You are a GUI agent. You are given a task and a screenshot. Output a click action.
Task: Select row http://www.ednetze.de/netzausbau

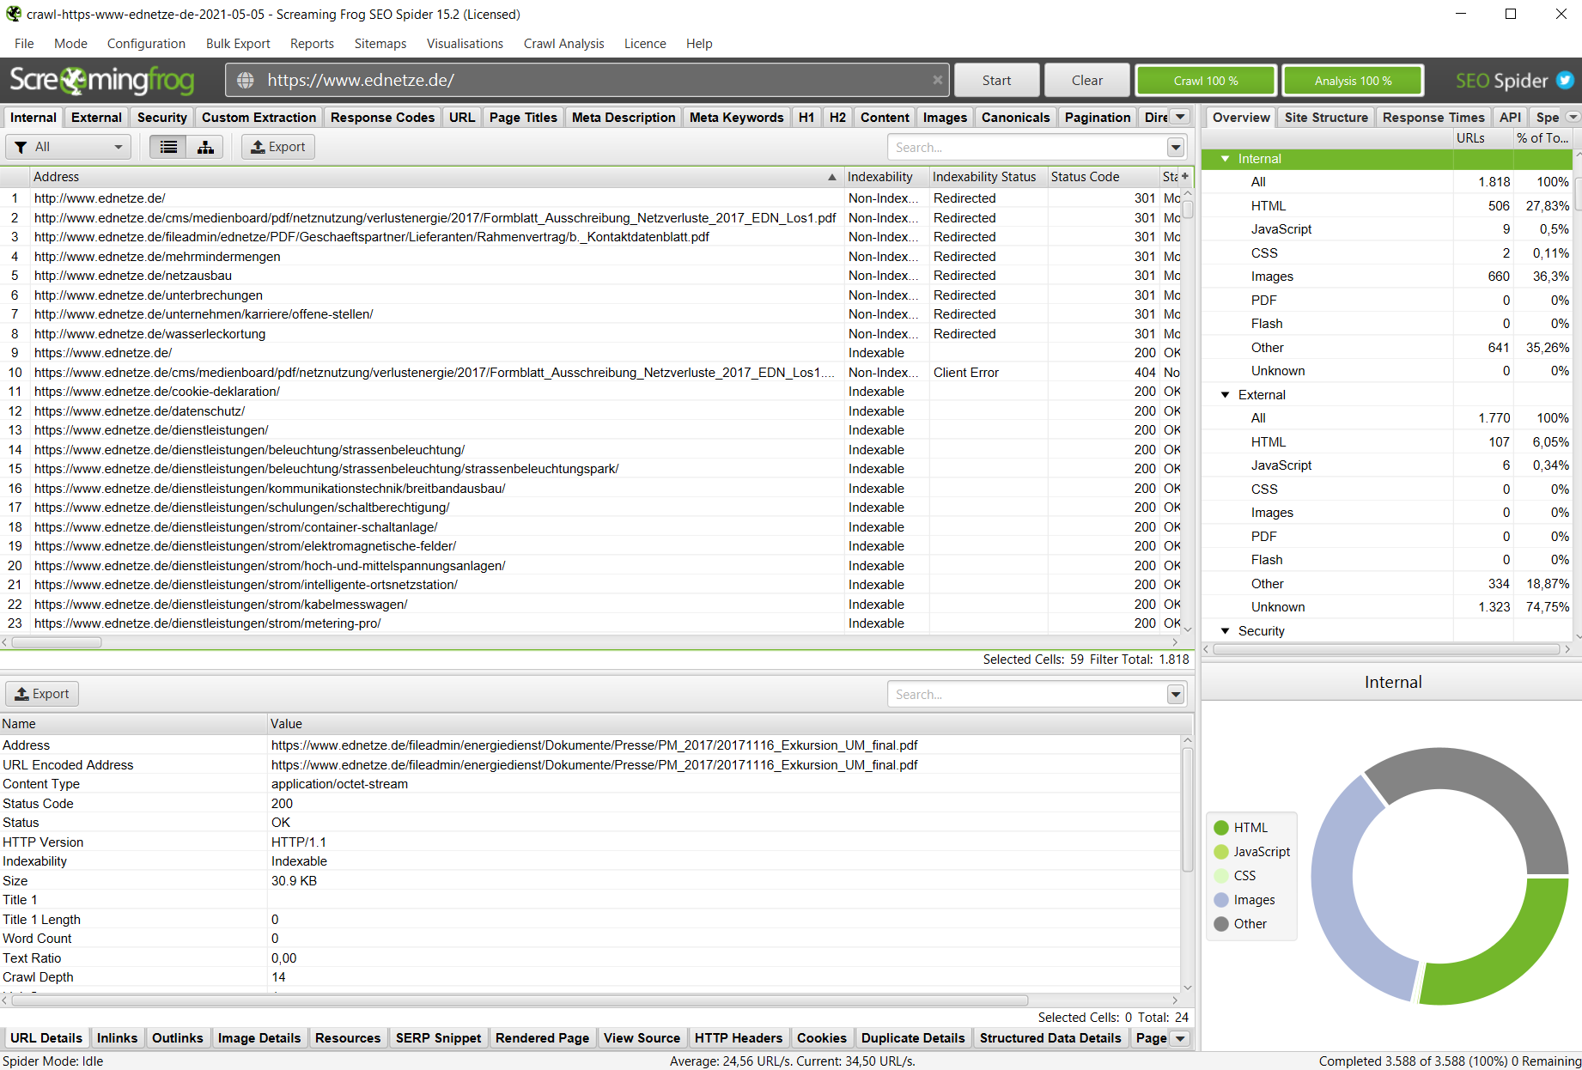[591, 276]
